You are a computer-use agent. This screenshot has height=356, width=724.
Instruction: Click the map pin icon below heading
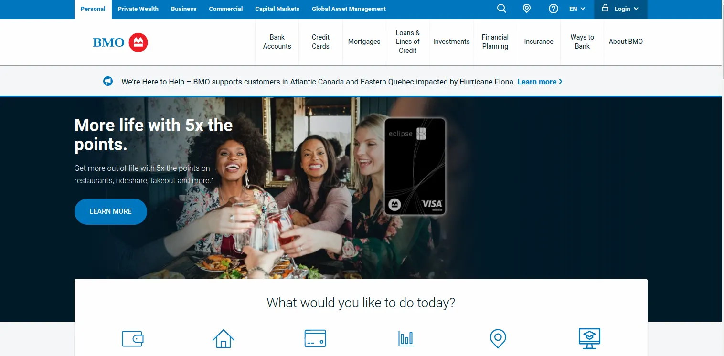click(498, 339)
